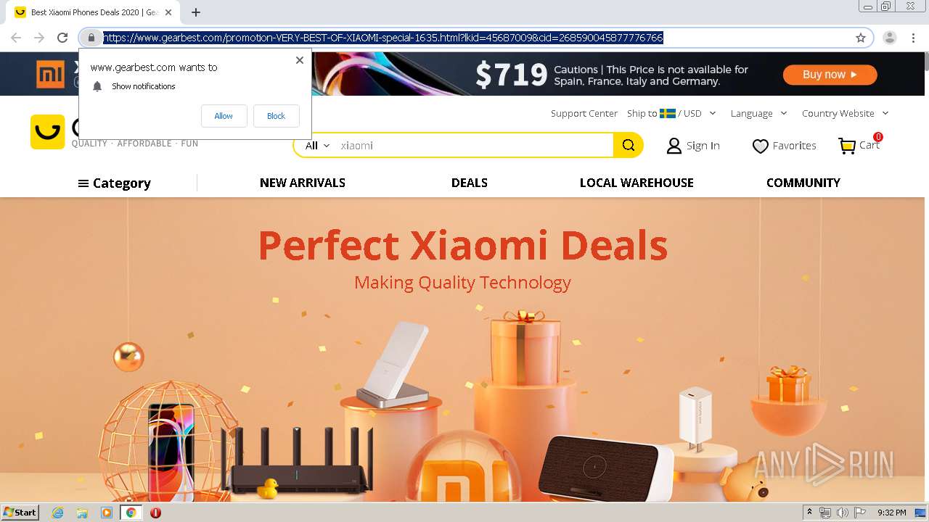The image size is (929, 522).
Task: Click the Gearbest yellow smile logo
Action: (x=47, y=131)
